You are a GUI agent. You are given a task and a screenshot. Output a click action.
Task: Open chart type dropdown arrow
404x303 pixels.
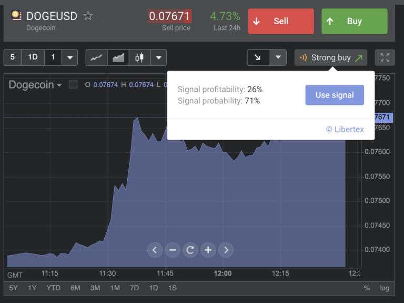click(159, 57)
